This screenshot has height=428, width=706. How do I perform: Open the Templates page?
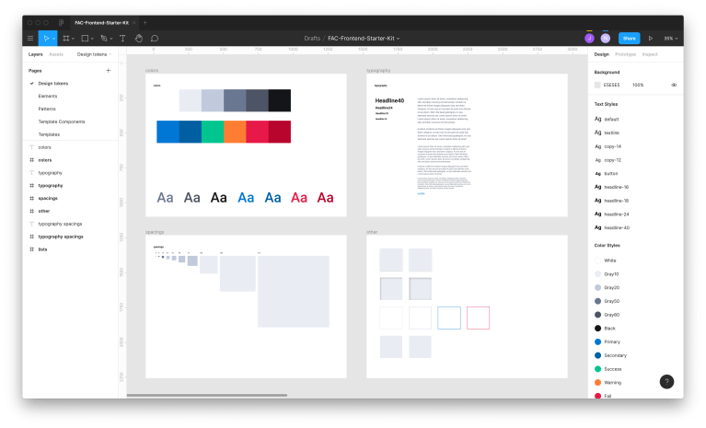click(x=49, y=134)
